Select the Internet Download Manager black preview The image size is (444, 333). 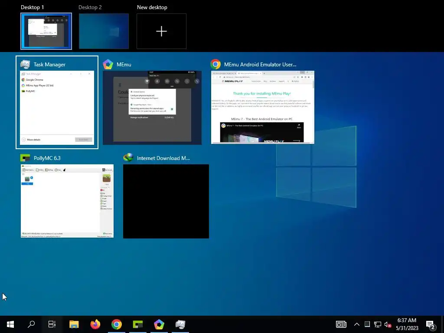click(166, 201)
